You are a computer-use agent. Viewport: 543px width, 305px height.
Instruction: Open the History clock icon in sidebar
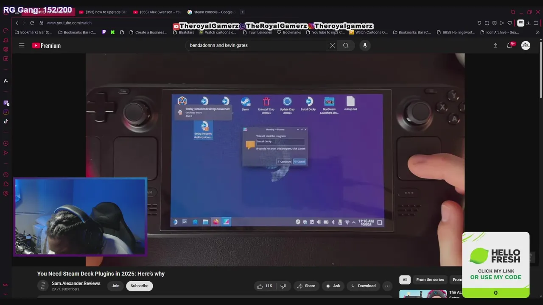pos(6,175)
